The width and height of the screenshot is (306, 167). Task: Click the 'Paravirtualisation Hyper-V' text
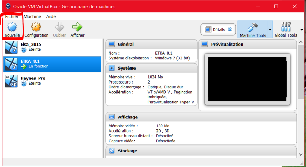point(171,102)
